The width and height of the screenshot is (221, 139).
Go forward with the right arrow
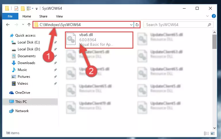coord(16,25)
